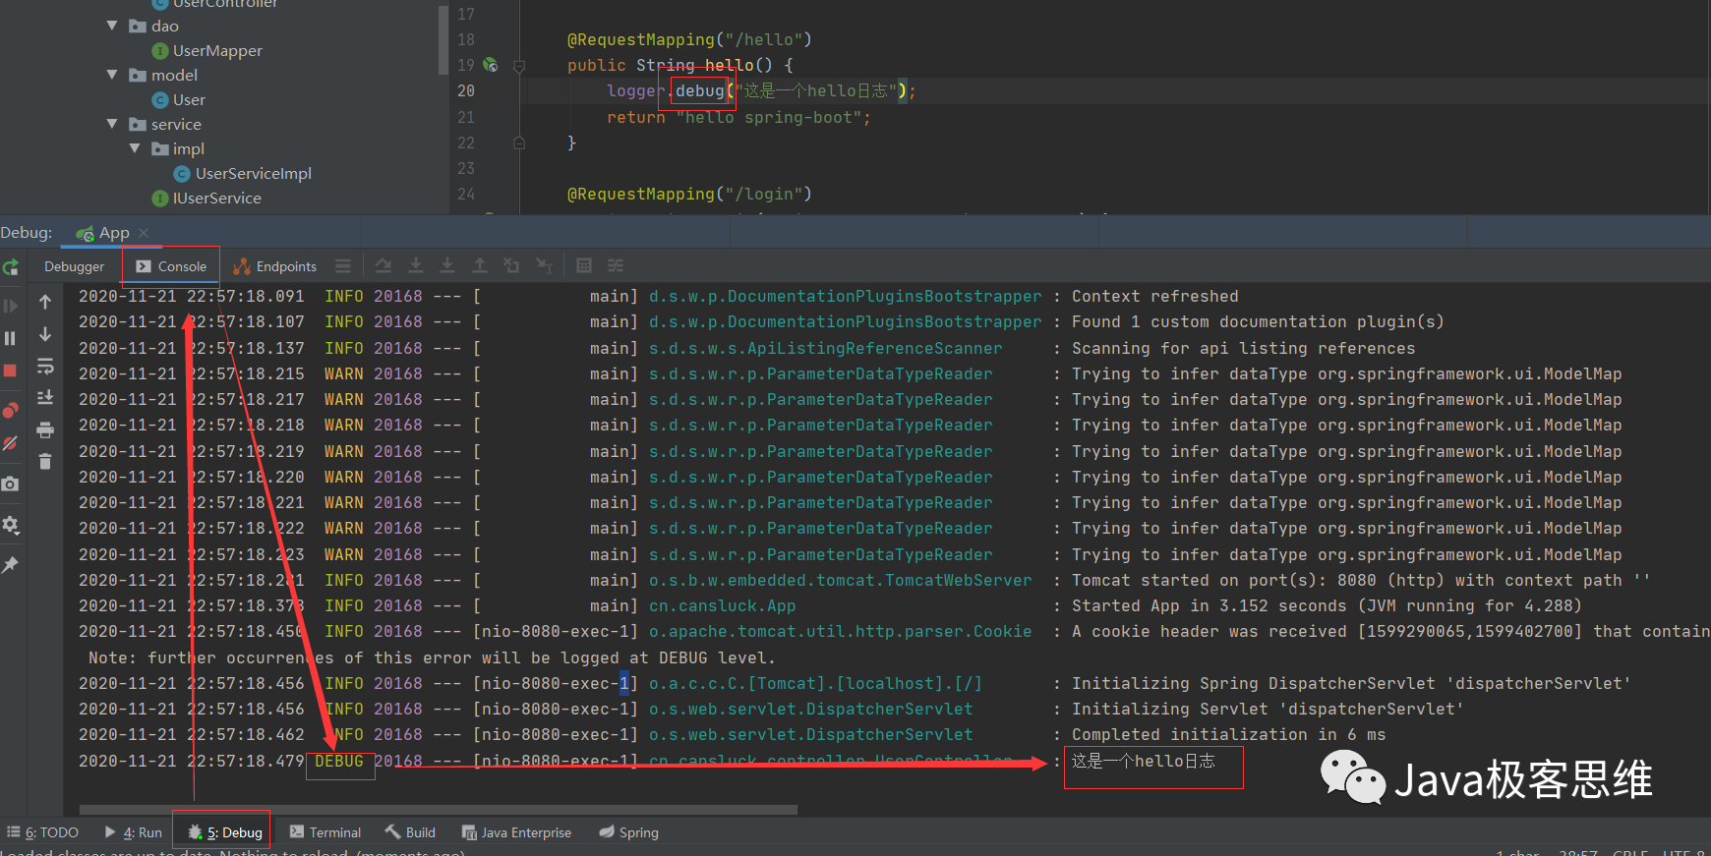Image resolution: width=1711 pixels, height=856 pixels.
Task: Open the Terminal tool window
Action: point(325,832)
